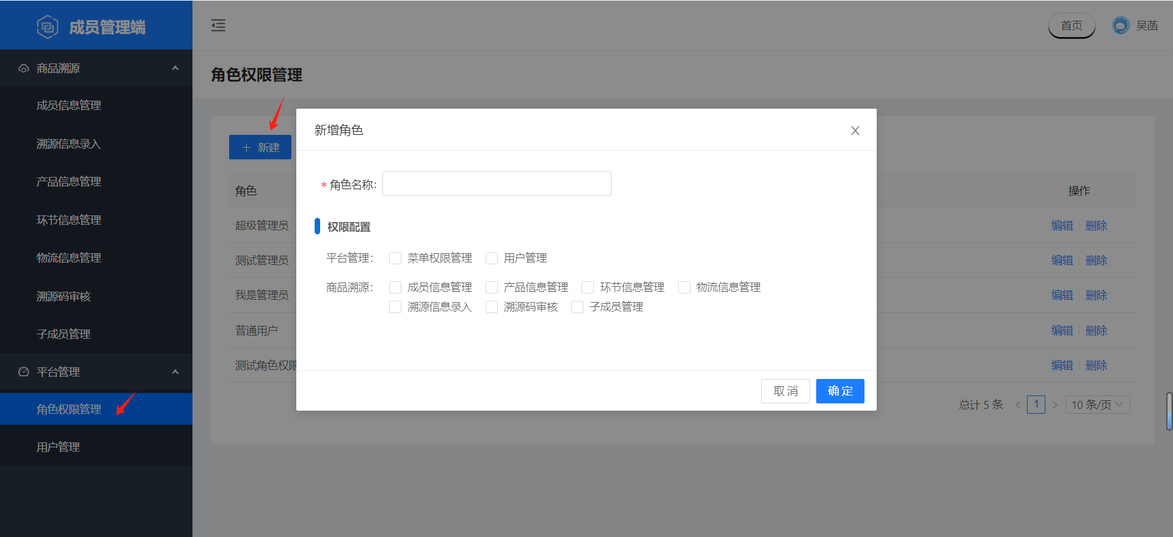The height and width of the screenshot is (537, 1173).
Task: Check the 菜单权限管理 checkbox
Action: tap(395, 258)
